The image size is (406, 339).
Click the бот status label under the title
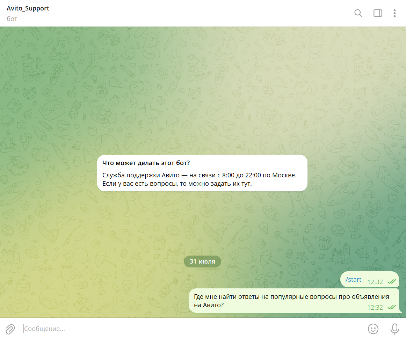[12, 19]
